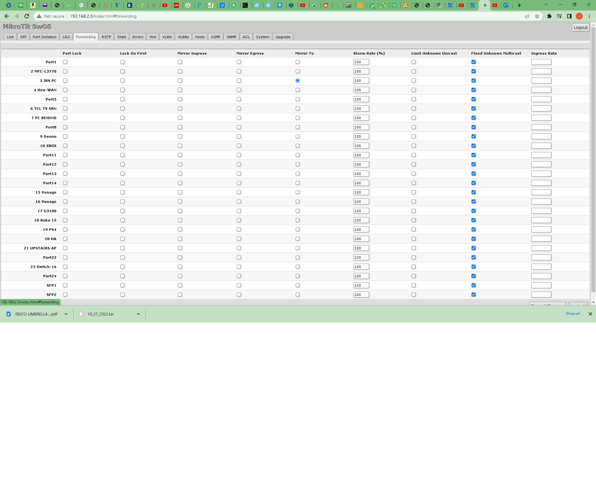Uncheck Flood Unknown Multicast for 10 XBOX
Viewport: 596px width, 487px height.
(x=473, y=146)
